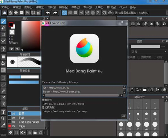The width and height of the screenshot is (168, 138).
Task: Click the Undo arrow in toolbar
Action: click(48, 13)
